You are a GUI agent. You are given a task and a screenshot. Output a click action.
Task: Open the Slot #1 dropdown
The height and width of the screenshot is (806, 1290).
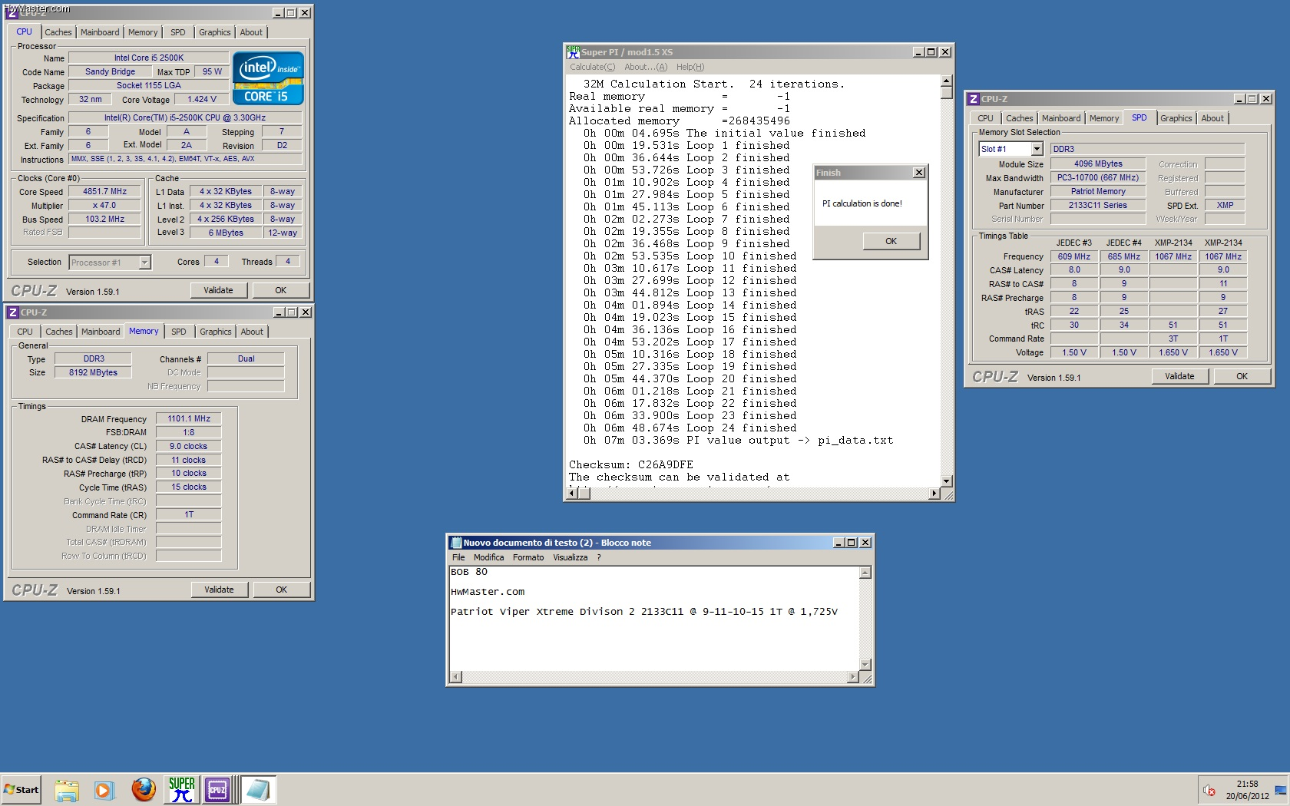(1037, 149)
